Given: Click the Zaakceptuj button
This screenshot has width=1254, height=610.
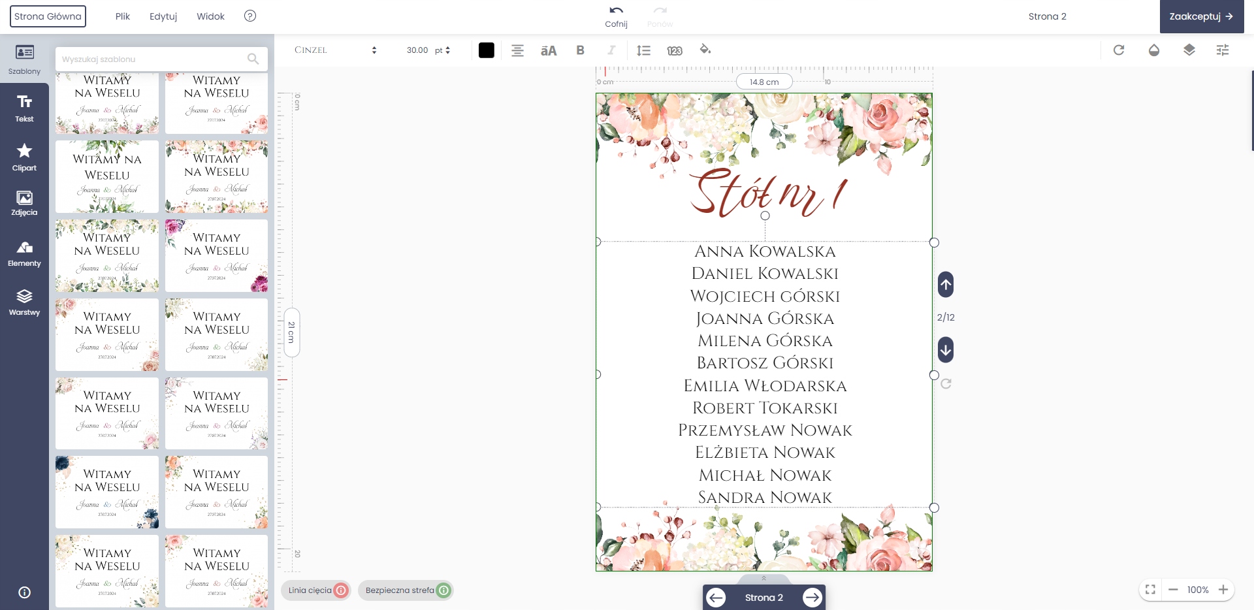Looking at the screenshot, I should pos(1201,16).
